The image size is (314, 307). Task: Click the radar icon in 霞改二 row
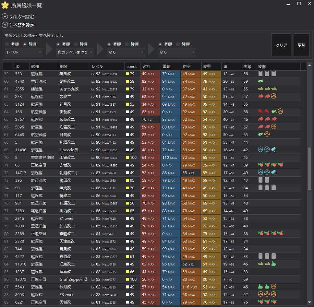pyautogui.click(x=274, y=96)
